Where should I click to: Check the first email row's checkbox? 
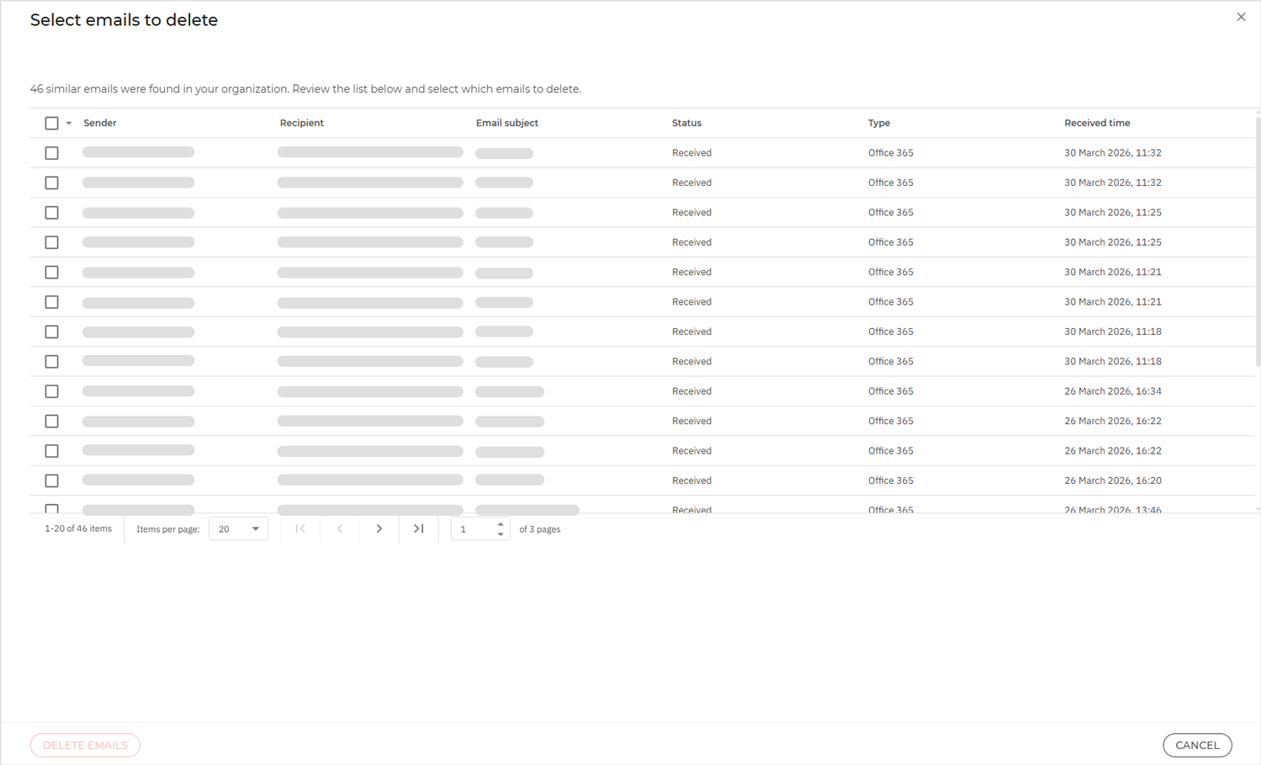point(51,152)
